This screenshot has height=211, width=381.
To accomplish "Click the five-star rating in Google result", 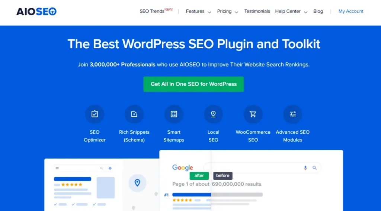I will (x=182, y=200).
